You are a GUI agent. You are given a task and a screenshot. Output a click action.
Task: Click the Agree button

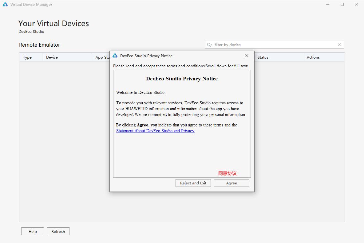pyautogui.click(x=231, y=183)
